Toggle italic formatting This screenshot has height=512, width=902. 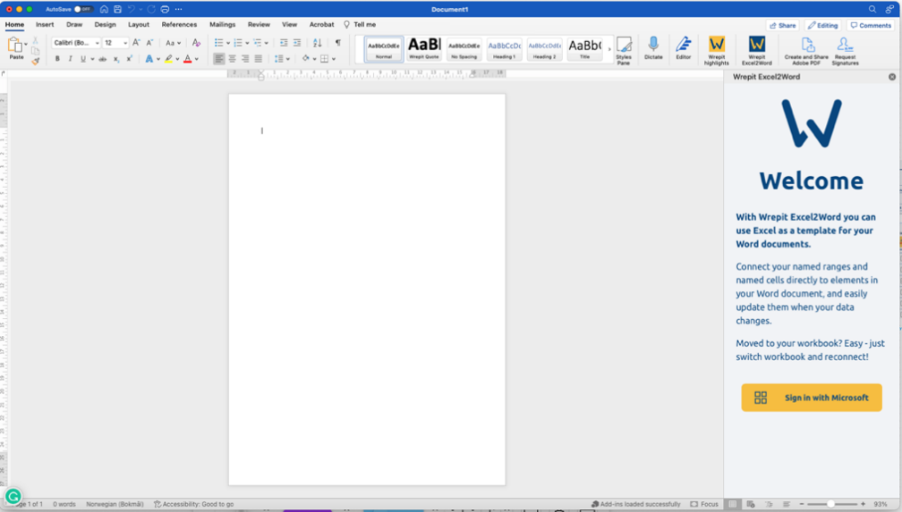(70, 59)
